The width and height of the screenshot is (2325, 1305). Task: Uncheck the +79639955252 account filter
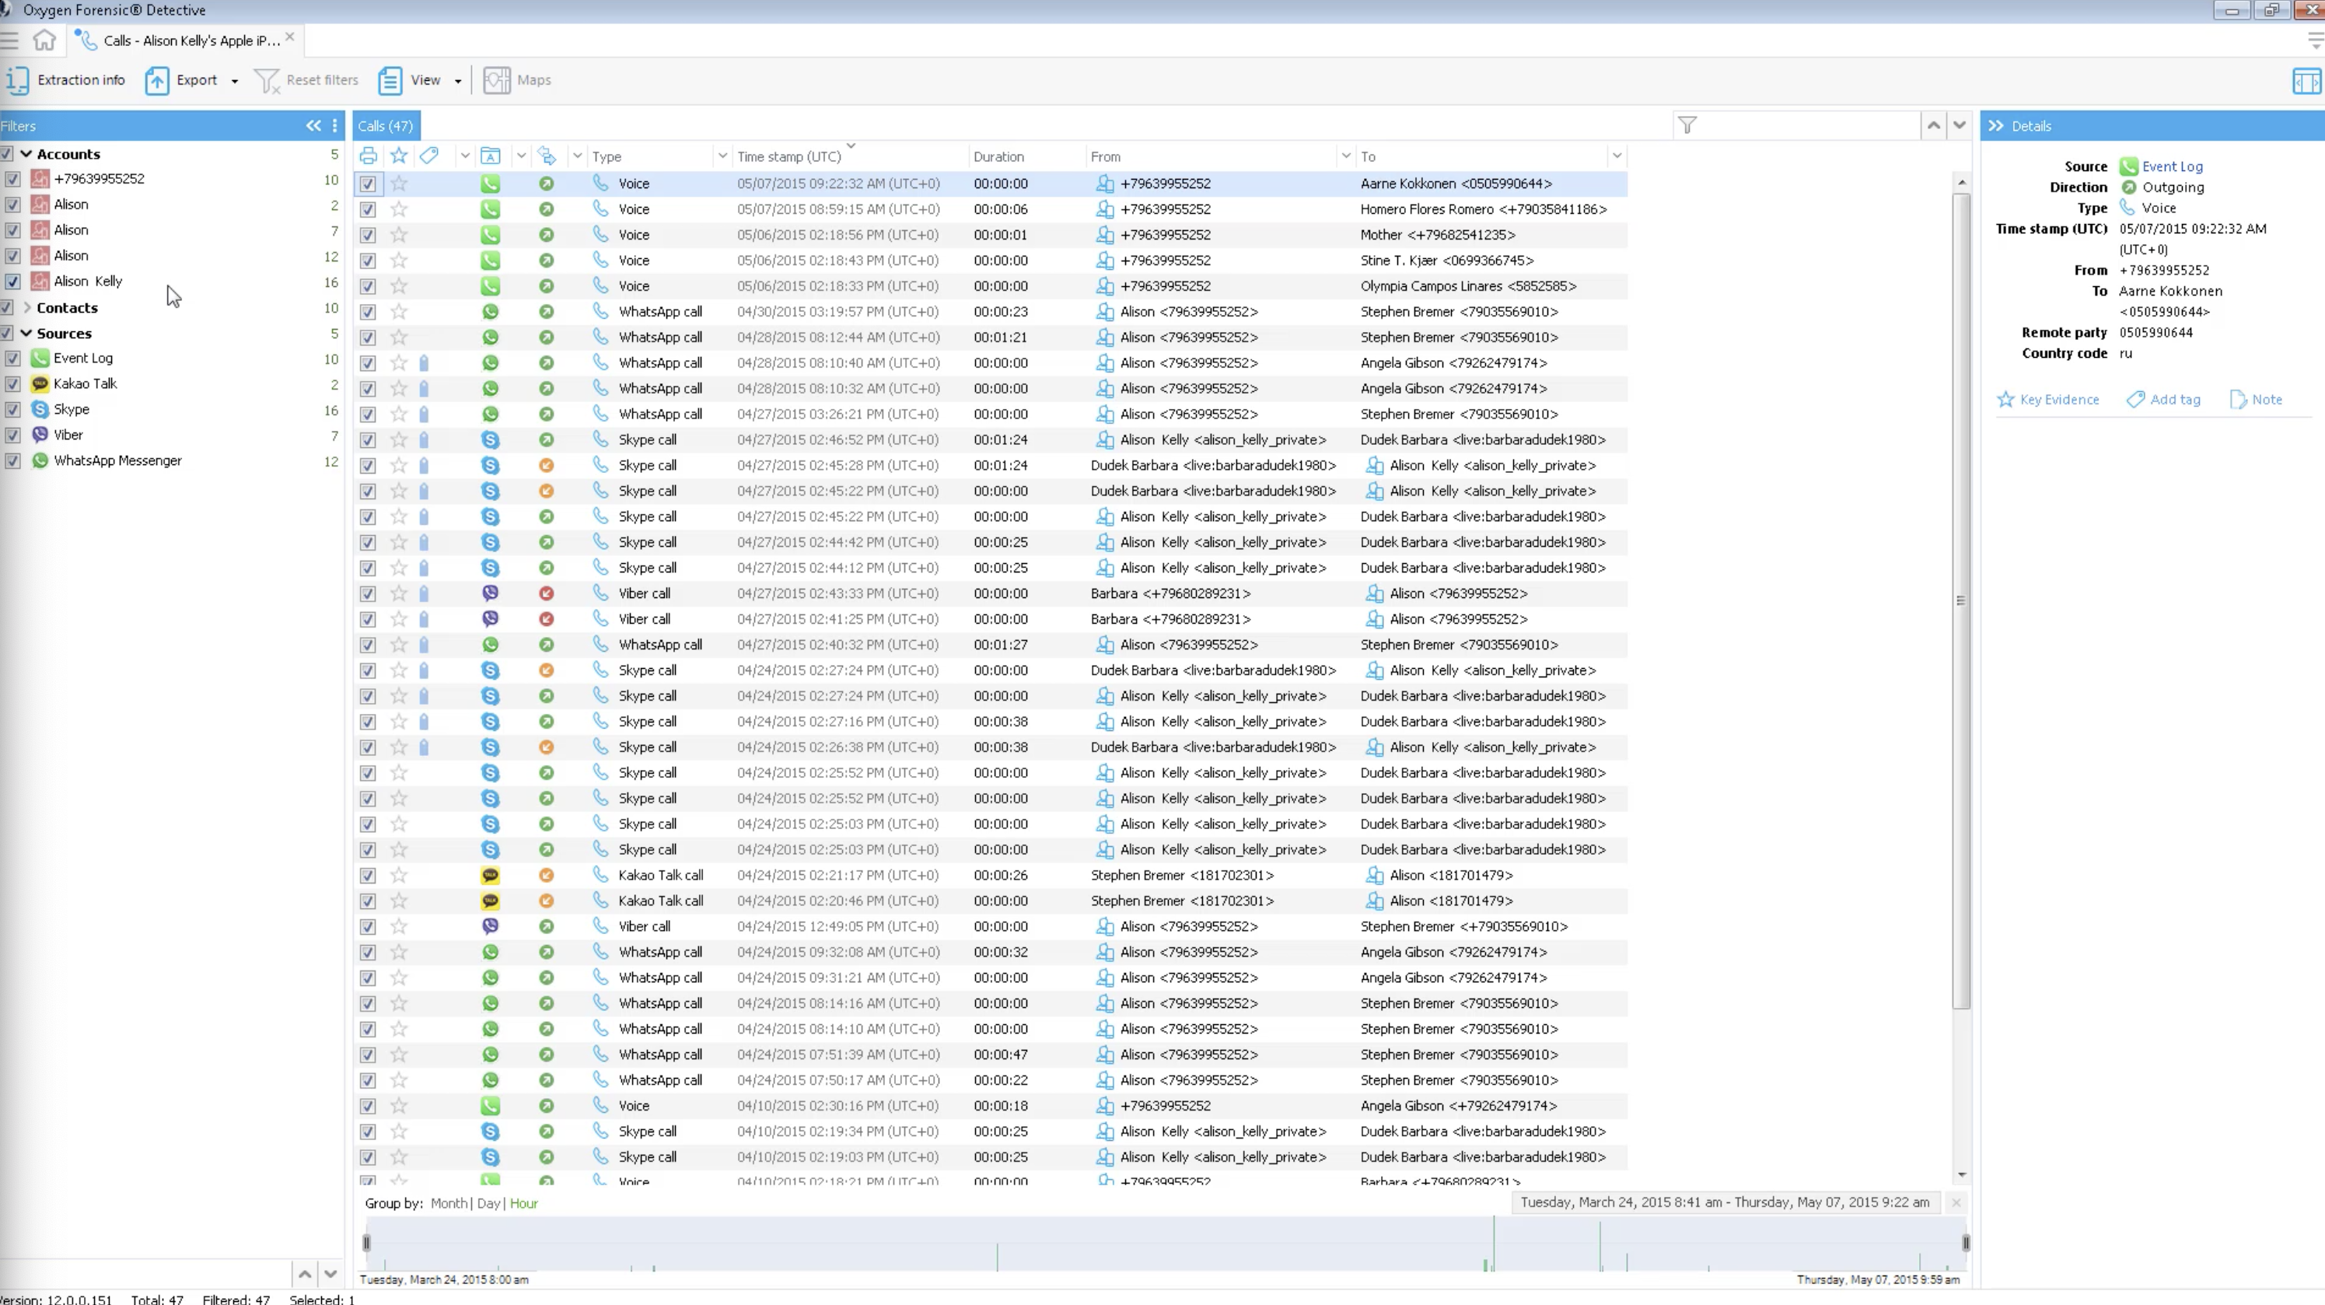(12, 179)
